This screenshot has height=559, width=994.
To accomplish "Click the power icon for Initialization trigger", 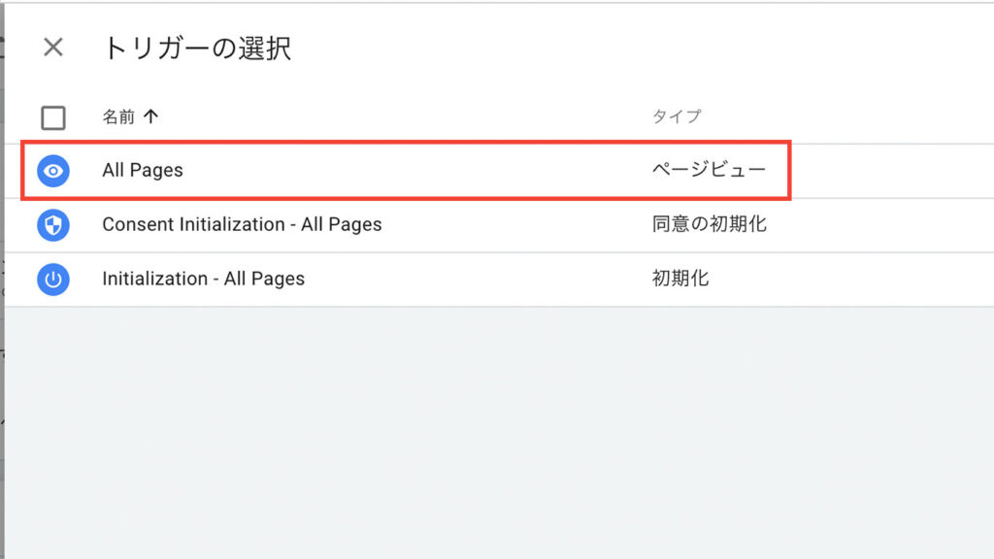I will (x=53, y=279).
